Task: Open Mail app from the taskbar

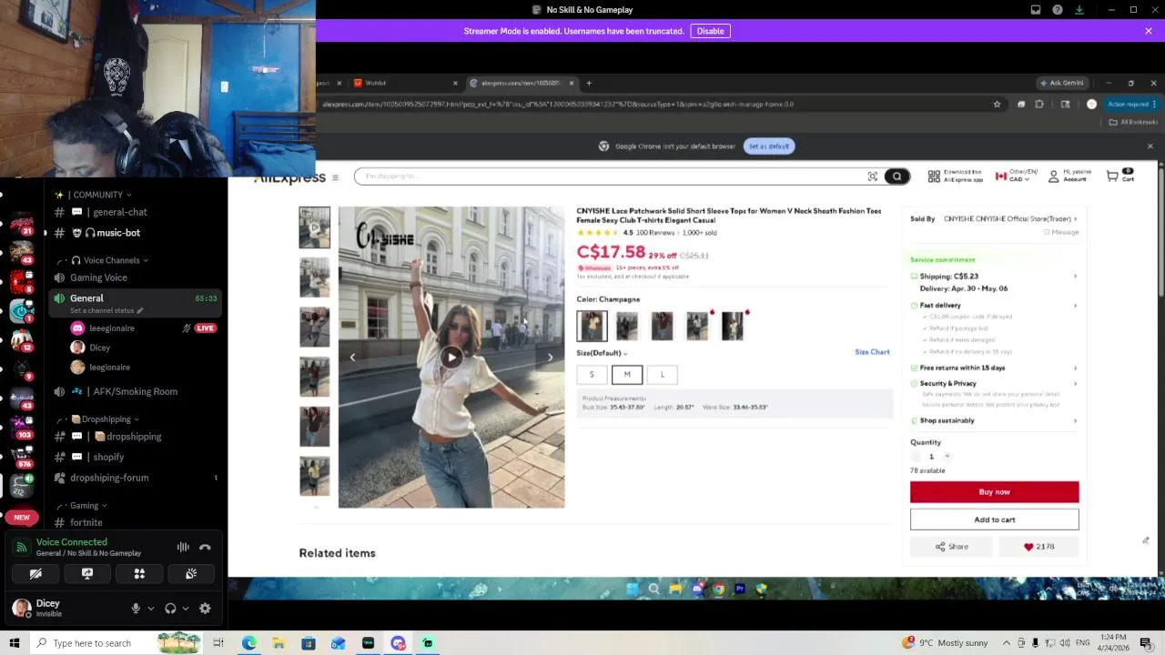Action: click(338, 643)
